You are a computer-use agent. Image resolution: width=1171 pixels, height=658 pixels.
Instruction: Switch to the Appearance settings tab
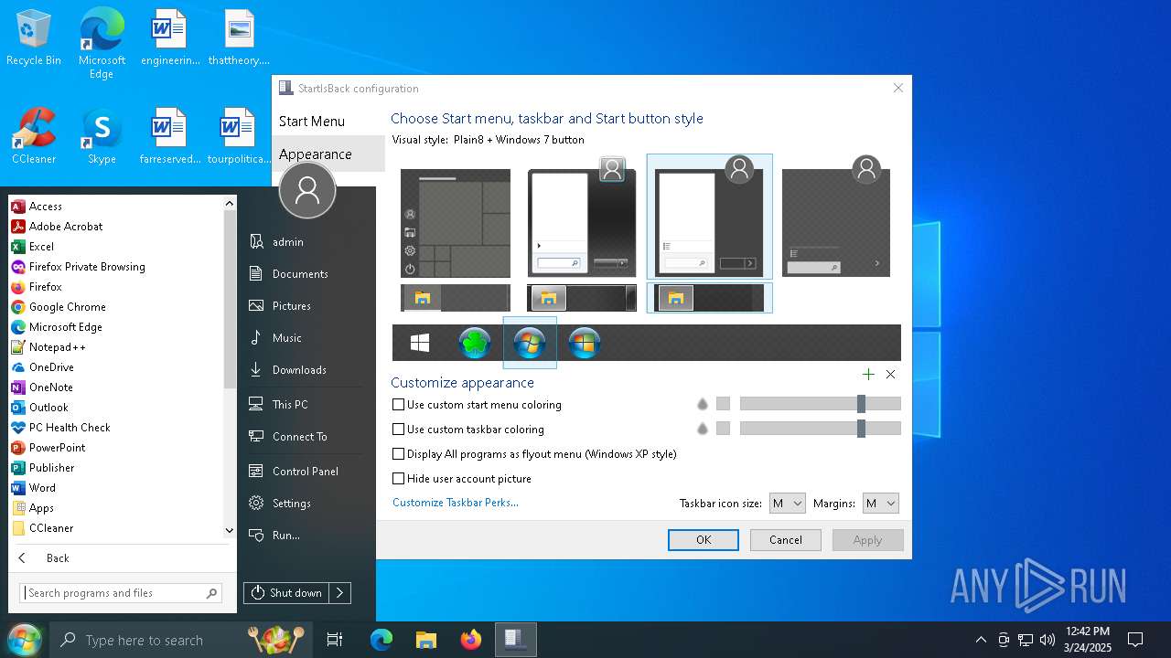click(328, 154)
